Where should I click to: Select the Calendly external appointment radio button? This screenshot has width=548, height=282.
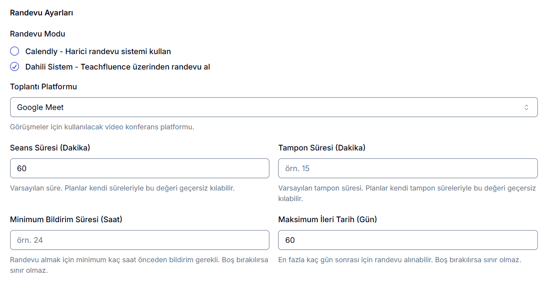click(15, 51)
